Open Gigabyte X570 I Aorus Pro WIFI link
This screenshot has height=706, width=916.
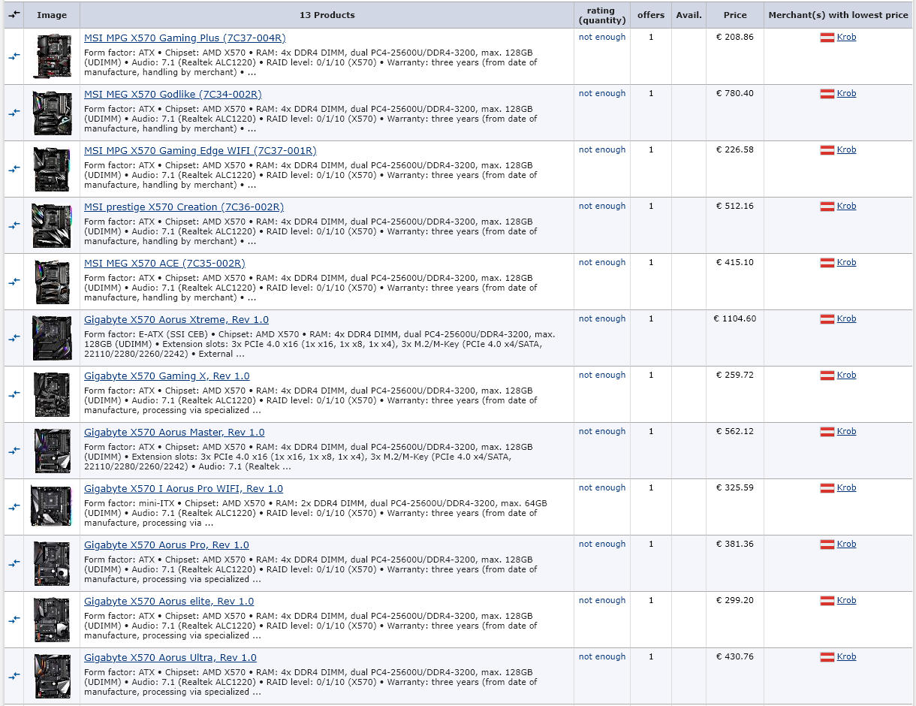[184, 489]
